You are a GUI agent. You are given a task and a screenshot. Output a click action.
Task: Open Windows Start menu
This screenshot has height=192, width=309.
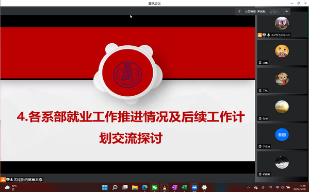[105, 187]
